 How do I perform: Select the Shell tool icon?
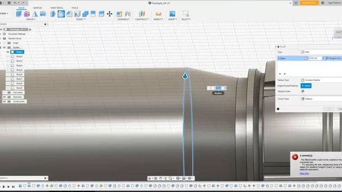[77, 14]
